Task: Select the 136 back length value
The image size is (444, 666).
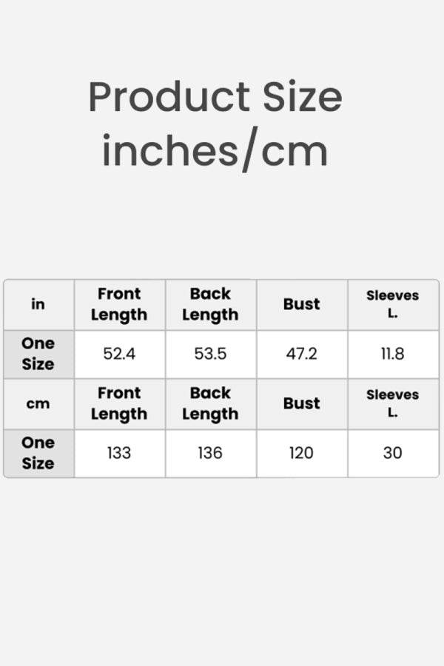Action: click(x=210, y=453)
